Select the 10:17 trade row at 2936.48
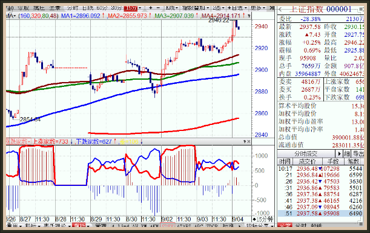This screenshot has width=370, height=233. (x=320, y=168)
